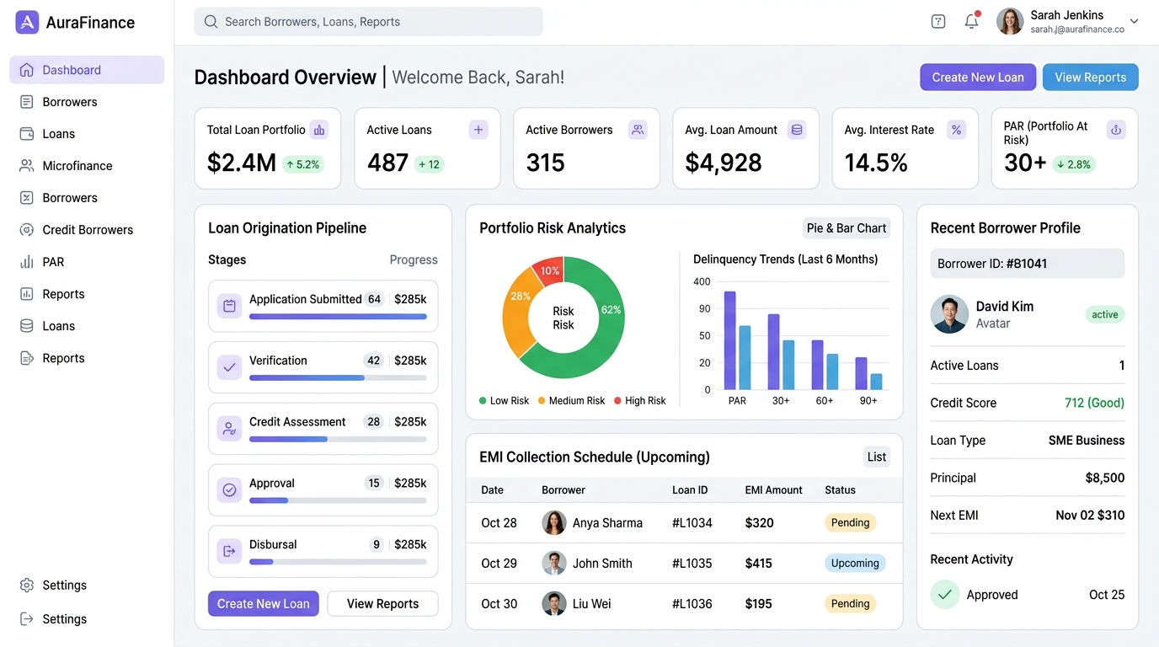
Task: Click the 712 (Good) credit score value
Action: (1094, 403)
